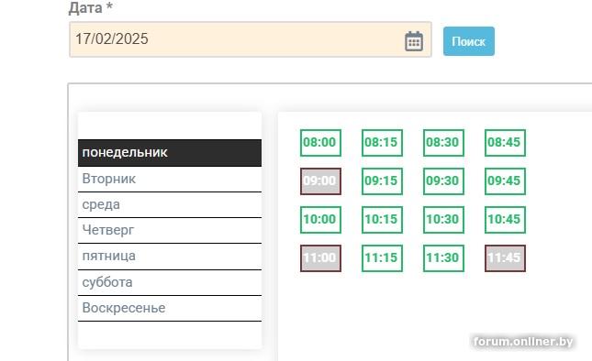Click the unavailable 11:00 slot
This screenshot has width=592, height=361.
[320, 258]
